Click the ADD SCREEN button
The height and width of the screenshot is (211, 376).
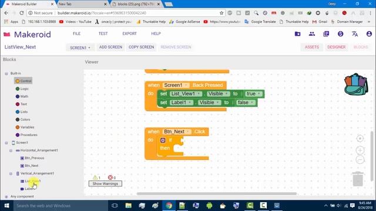click(110, 47)
